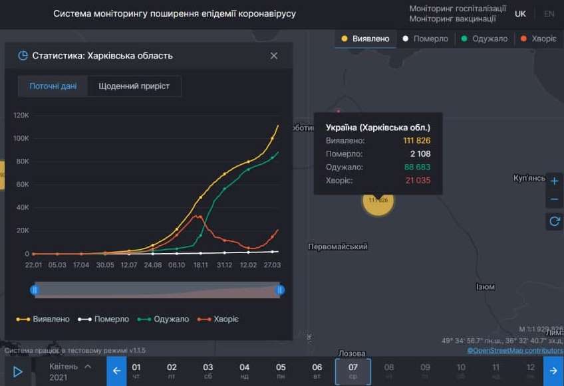Image resolution: width=564 pixels, height=386 pixels.
Task: Advance dates with the right timeline arrow
Action: (554, 370)
